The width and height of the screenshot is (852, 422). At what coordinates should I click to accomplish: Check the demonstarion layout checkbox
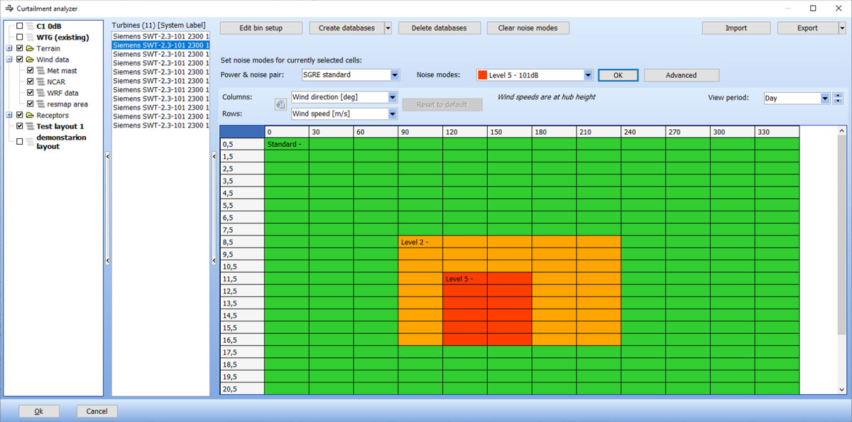20,142
